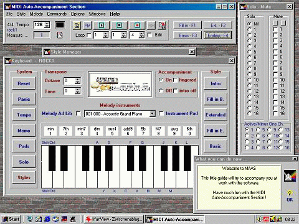The image size is (299, 224).
Task: Open the Commands menu
Action: (57, 14)
